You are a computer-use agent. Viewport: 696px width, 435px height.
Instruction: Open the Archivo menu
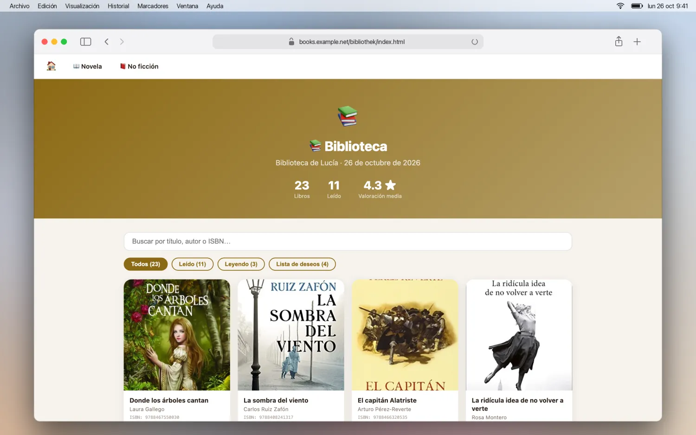[x=19, y=6]
